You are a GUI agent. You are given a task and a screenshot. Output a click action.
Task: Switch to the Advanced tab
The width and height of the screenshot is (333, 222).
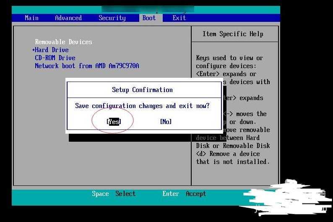pyautogui.click(x=68, y=18)
